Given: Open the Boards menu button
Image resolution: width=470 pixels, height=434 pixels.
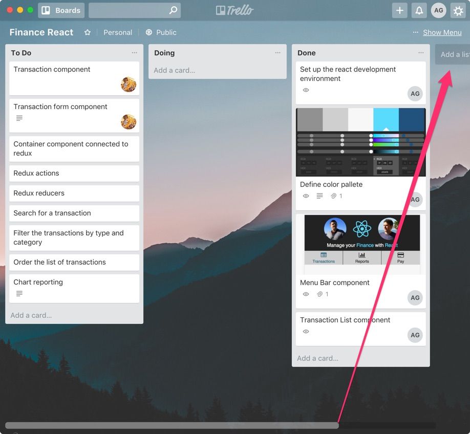Looking at the screenshot, I should 61,10.
